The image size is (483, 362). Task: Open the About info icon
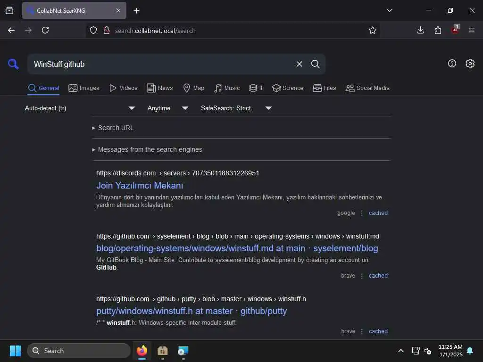452,64
